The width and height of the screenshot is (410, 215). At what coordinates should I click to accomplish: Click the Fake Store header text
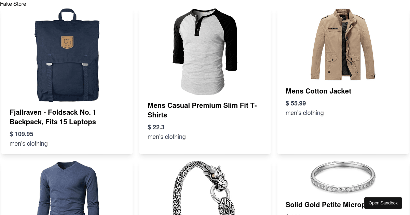click(x=13, y=4)
